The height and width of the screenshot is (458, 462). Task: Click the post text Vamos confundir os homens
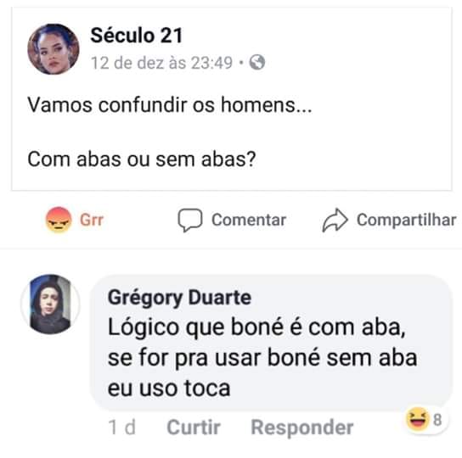[x=169, y=105]
